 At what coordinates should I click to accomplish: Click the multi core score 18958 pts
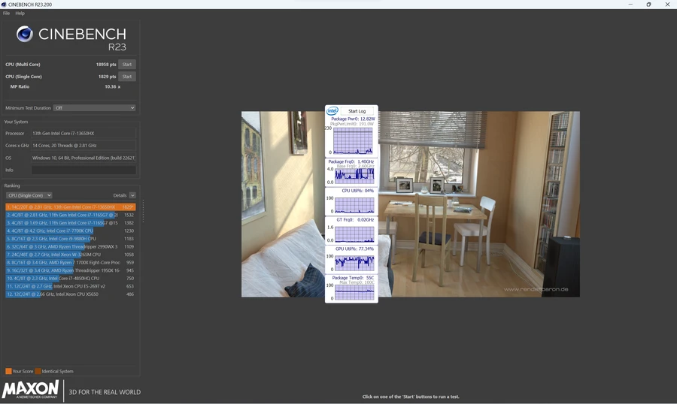106,65
